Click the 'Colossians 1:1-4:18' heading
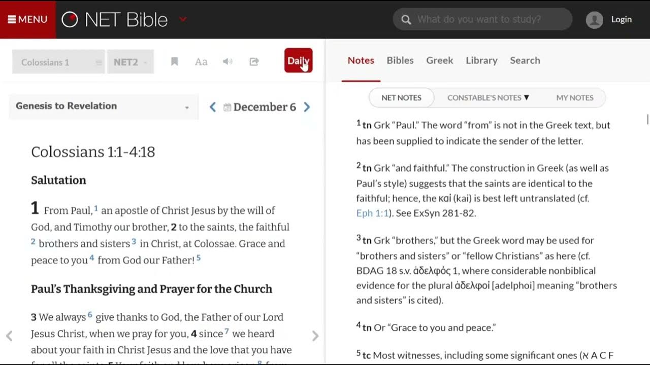This screenshot has height=365, width=650. [93, 152]
